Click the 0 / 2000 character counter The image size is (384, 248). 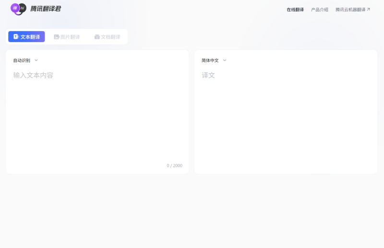tap(174, 166)
